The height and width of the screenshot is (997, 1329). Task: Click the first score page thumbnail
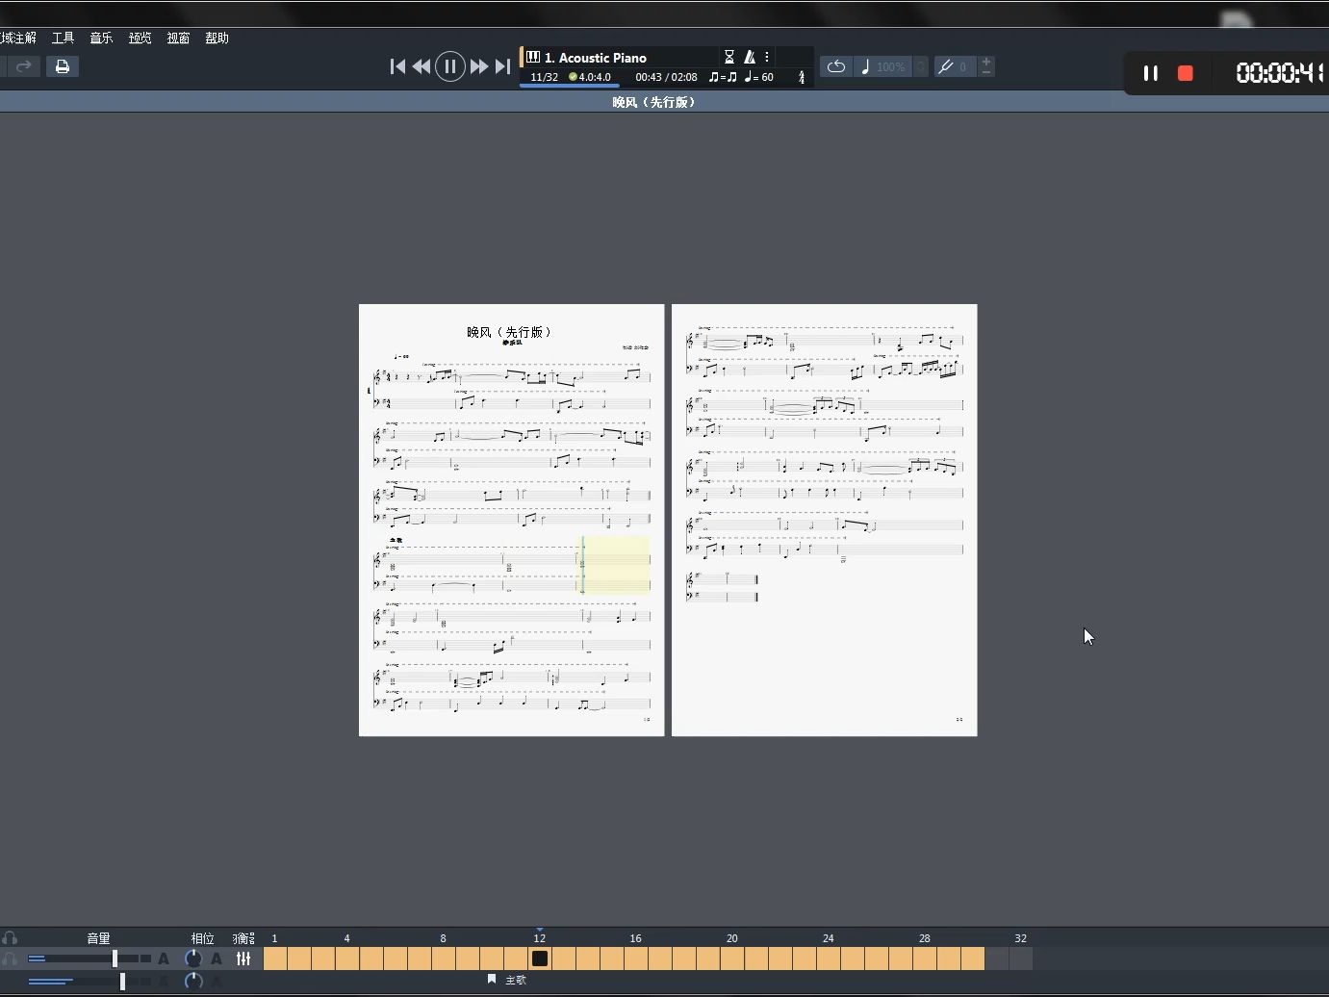pos(511,520)
